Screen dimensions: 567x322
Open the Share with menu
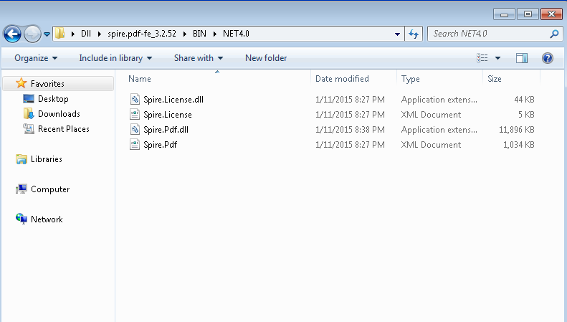pyautogui.click(x=199, y=58)
